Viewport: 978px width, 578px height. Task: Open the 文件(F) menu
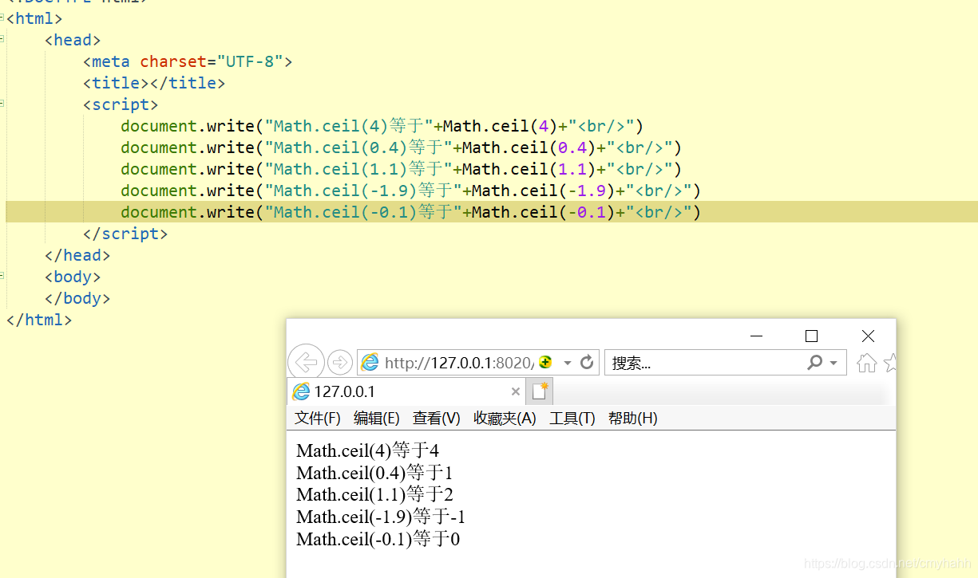tap(318, 418)
